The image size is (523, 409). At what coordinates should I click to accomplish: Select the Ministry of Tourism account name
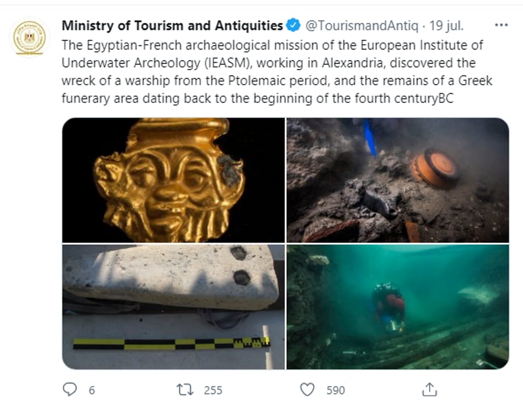point(170,25)
